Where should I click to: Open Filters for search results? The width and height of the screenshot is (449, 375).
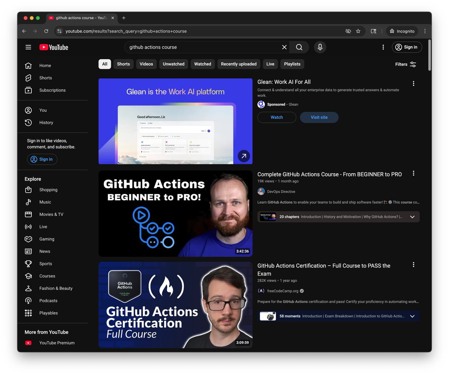(x=406, y=64)
